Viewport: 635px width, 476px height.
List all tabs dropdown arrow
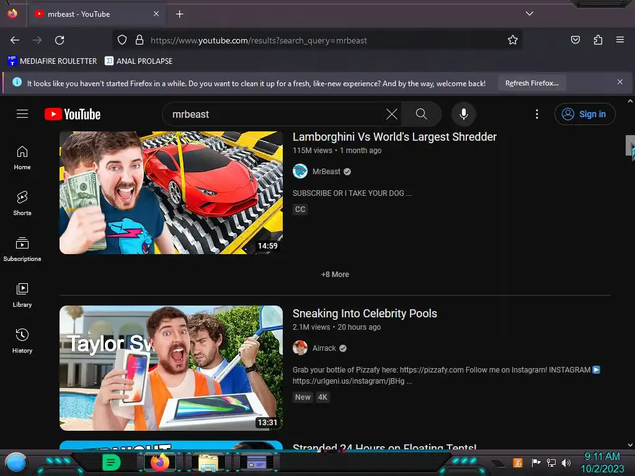[530, 14]
